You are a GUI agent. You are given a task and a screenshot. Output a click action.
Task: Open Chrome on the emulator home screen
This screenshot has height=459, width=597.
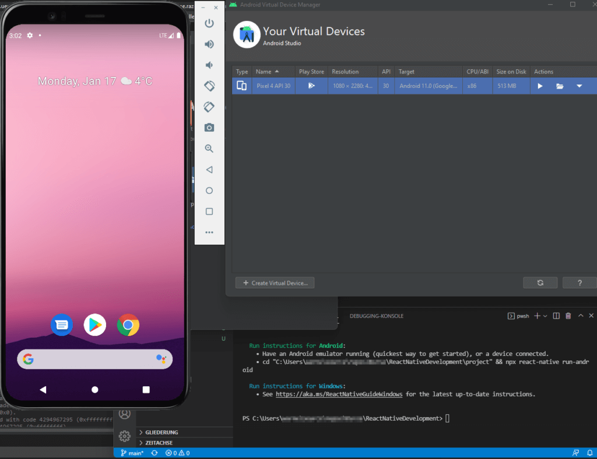pyautogui.click(x=128, y=325)
